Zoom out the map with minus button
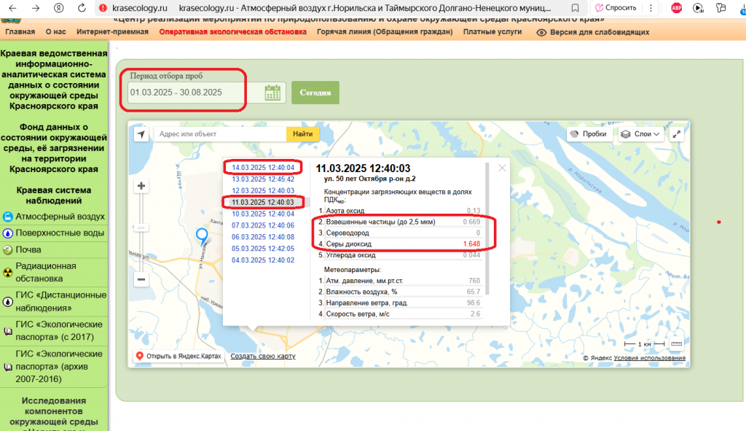This screenshot has width=746, height=431. 141,279
